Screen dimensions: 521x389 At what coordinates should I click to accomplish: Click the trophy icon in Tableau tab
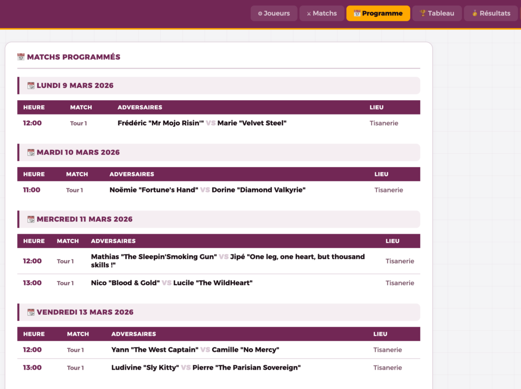pyautogui.click(x=422, y=13)
